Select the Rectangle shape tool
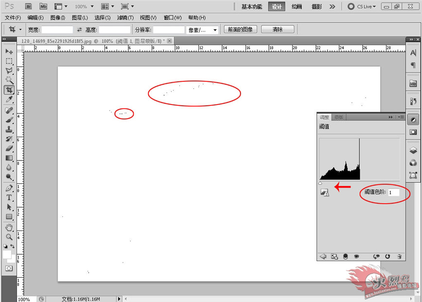This screenshot has width=422, height=302. coord(9,217)
